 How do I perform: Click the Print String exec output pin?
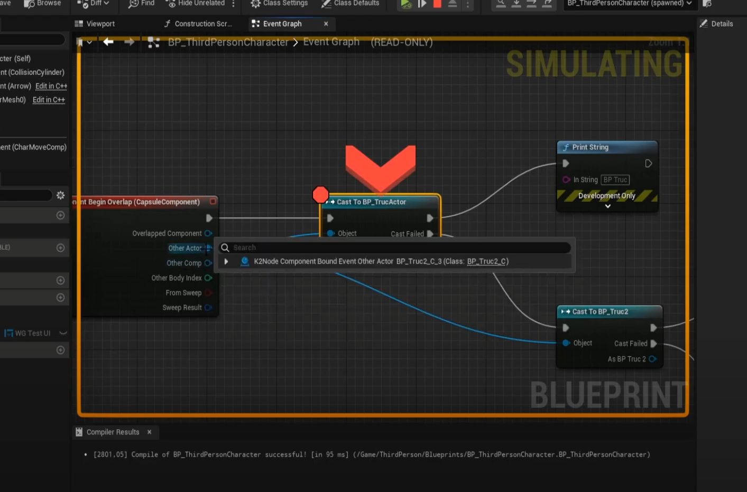[x=648, y=164]
